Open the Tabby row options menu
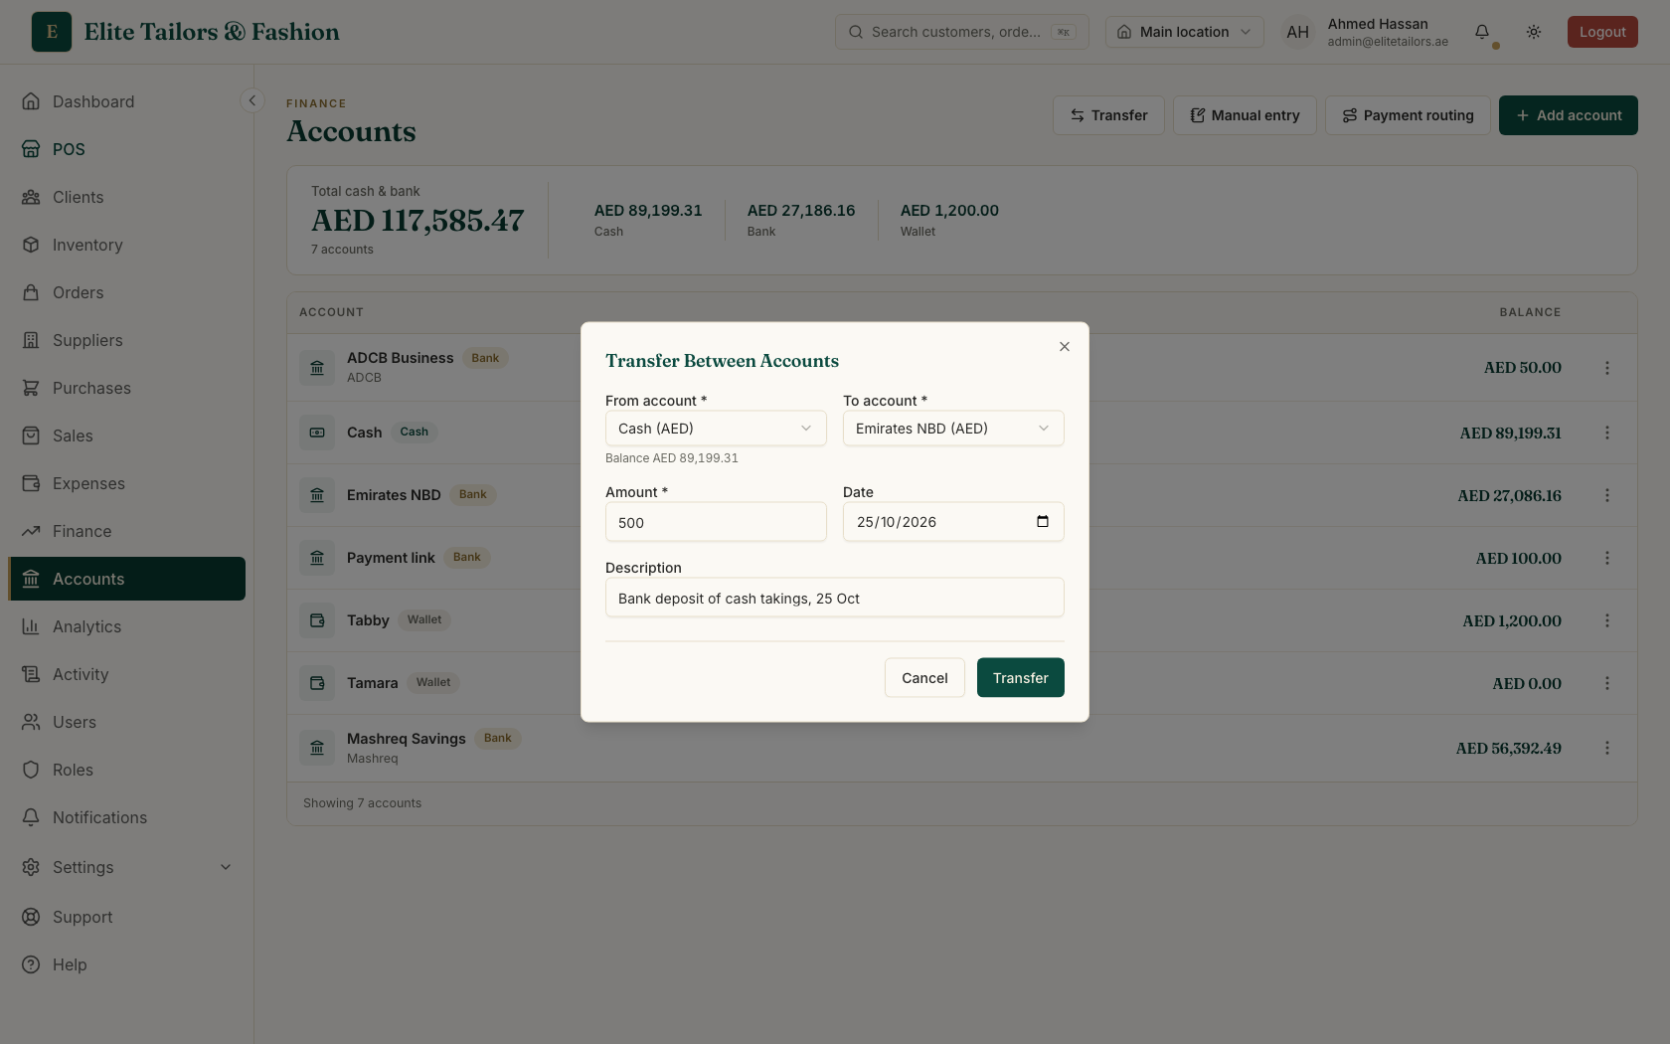 coord(1607,620)
